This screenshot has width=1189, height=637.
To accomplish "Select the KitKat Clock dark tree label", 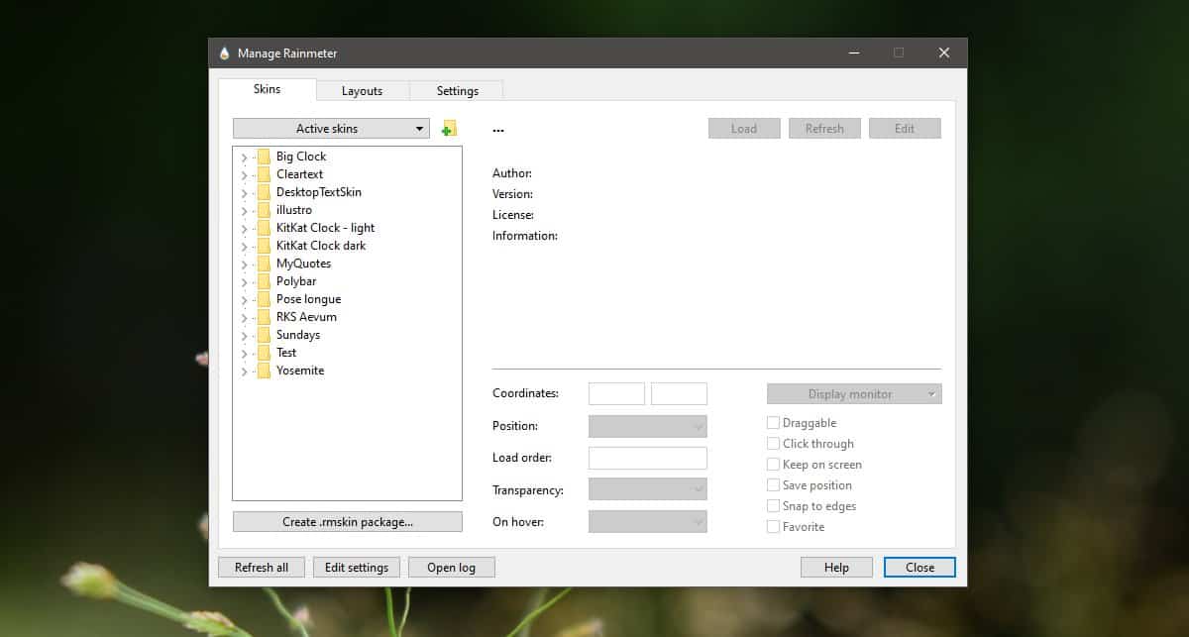I will click(321, 246).
